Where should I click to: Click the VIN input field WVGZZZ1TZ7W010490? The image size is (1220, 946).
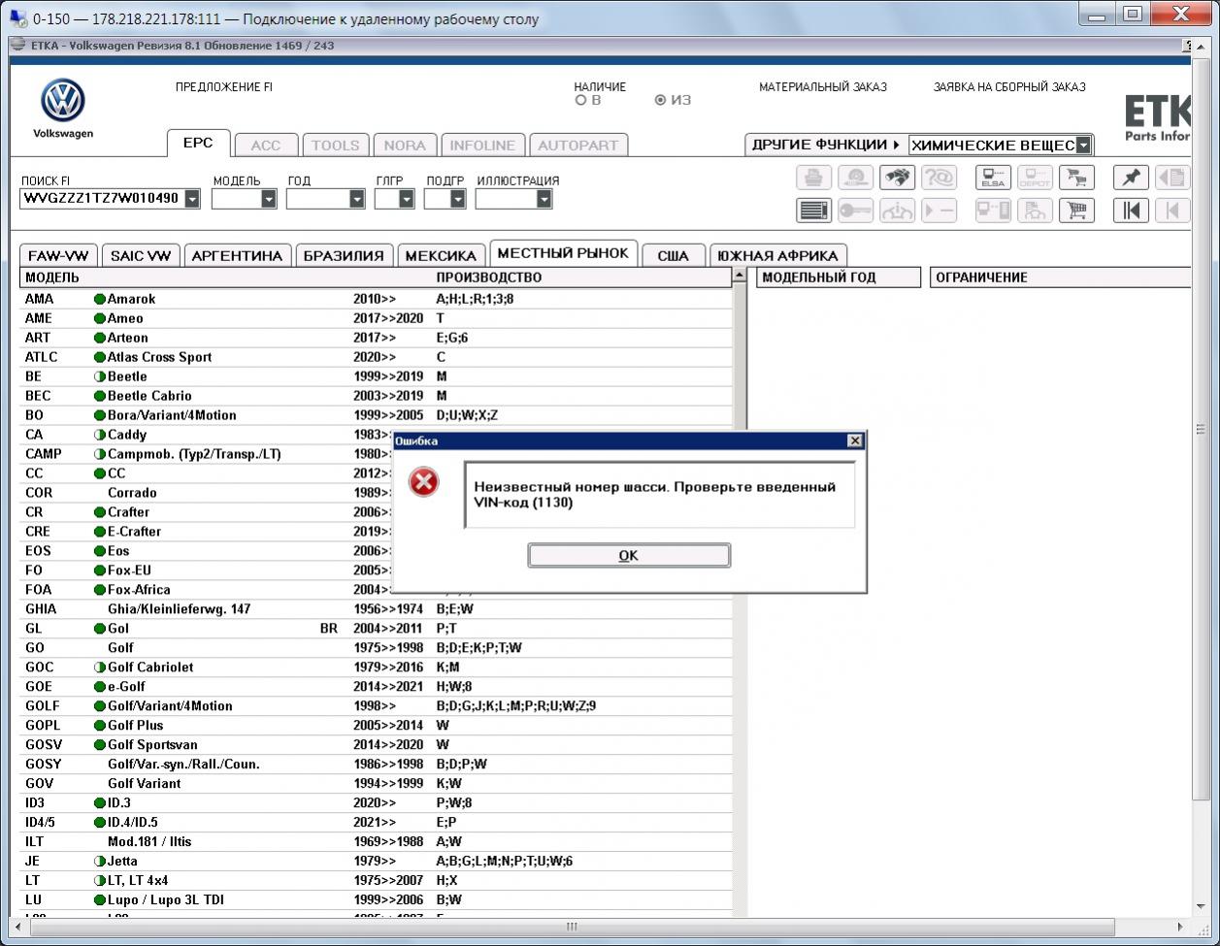click(x=102, y=199)
